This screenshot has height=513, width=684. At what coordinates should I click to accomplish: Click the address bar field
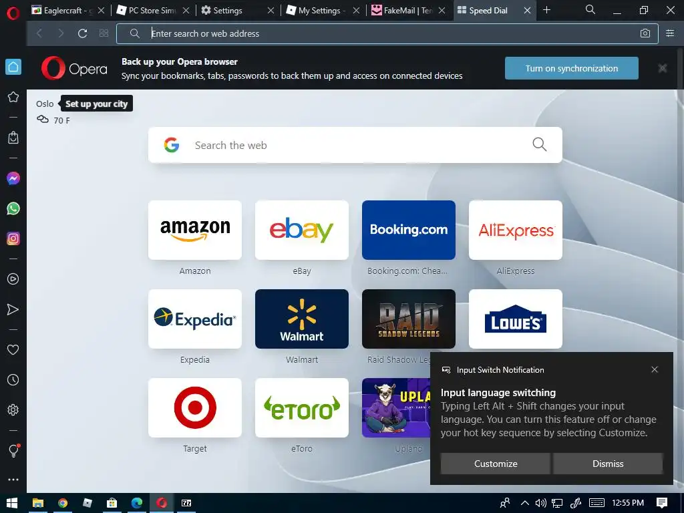pos(387,33)
